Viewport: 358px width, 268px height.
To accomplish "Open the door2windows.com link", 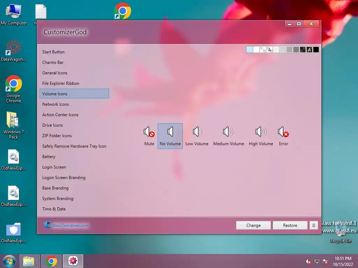I will pyautogui.click(x=70, y=225).
